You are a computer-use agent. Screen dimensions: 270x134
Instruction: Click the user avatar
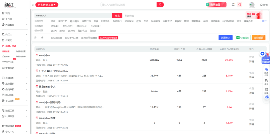252,5
